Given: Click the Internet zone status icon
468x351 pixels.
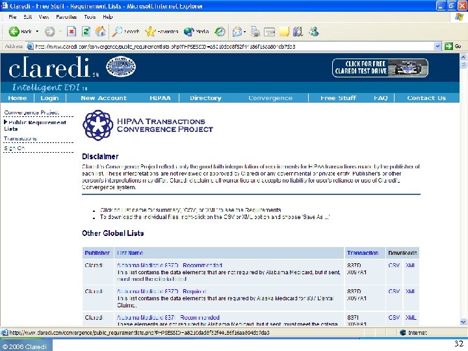Looking at the screenshot, I should point(402,333).
